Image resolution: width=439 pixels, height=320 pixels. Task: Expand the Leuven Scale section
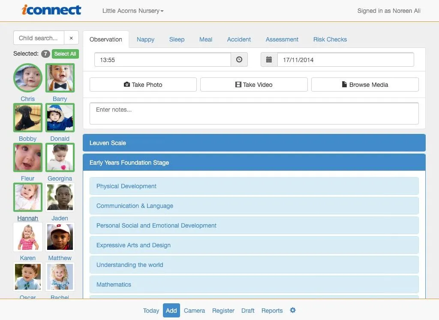click(x=254, y=143)
